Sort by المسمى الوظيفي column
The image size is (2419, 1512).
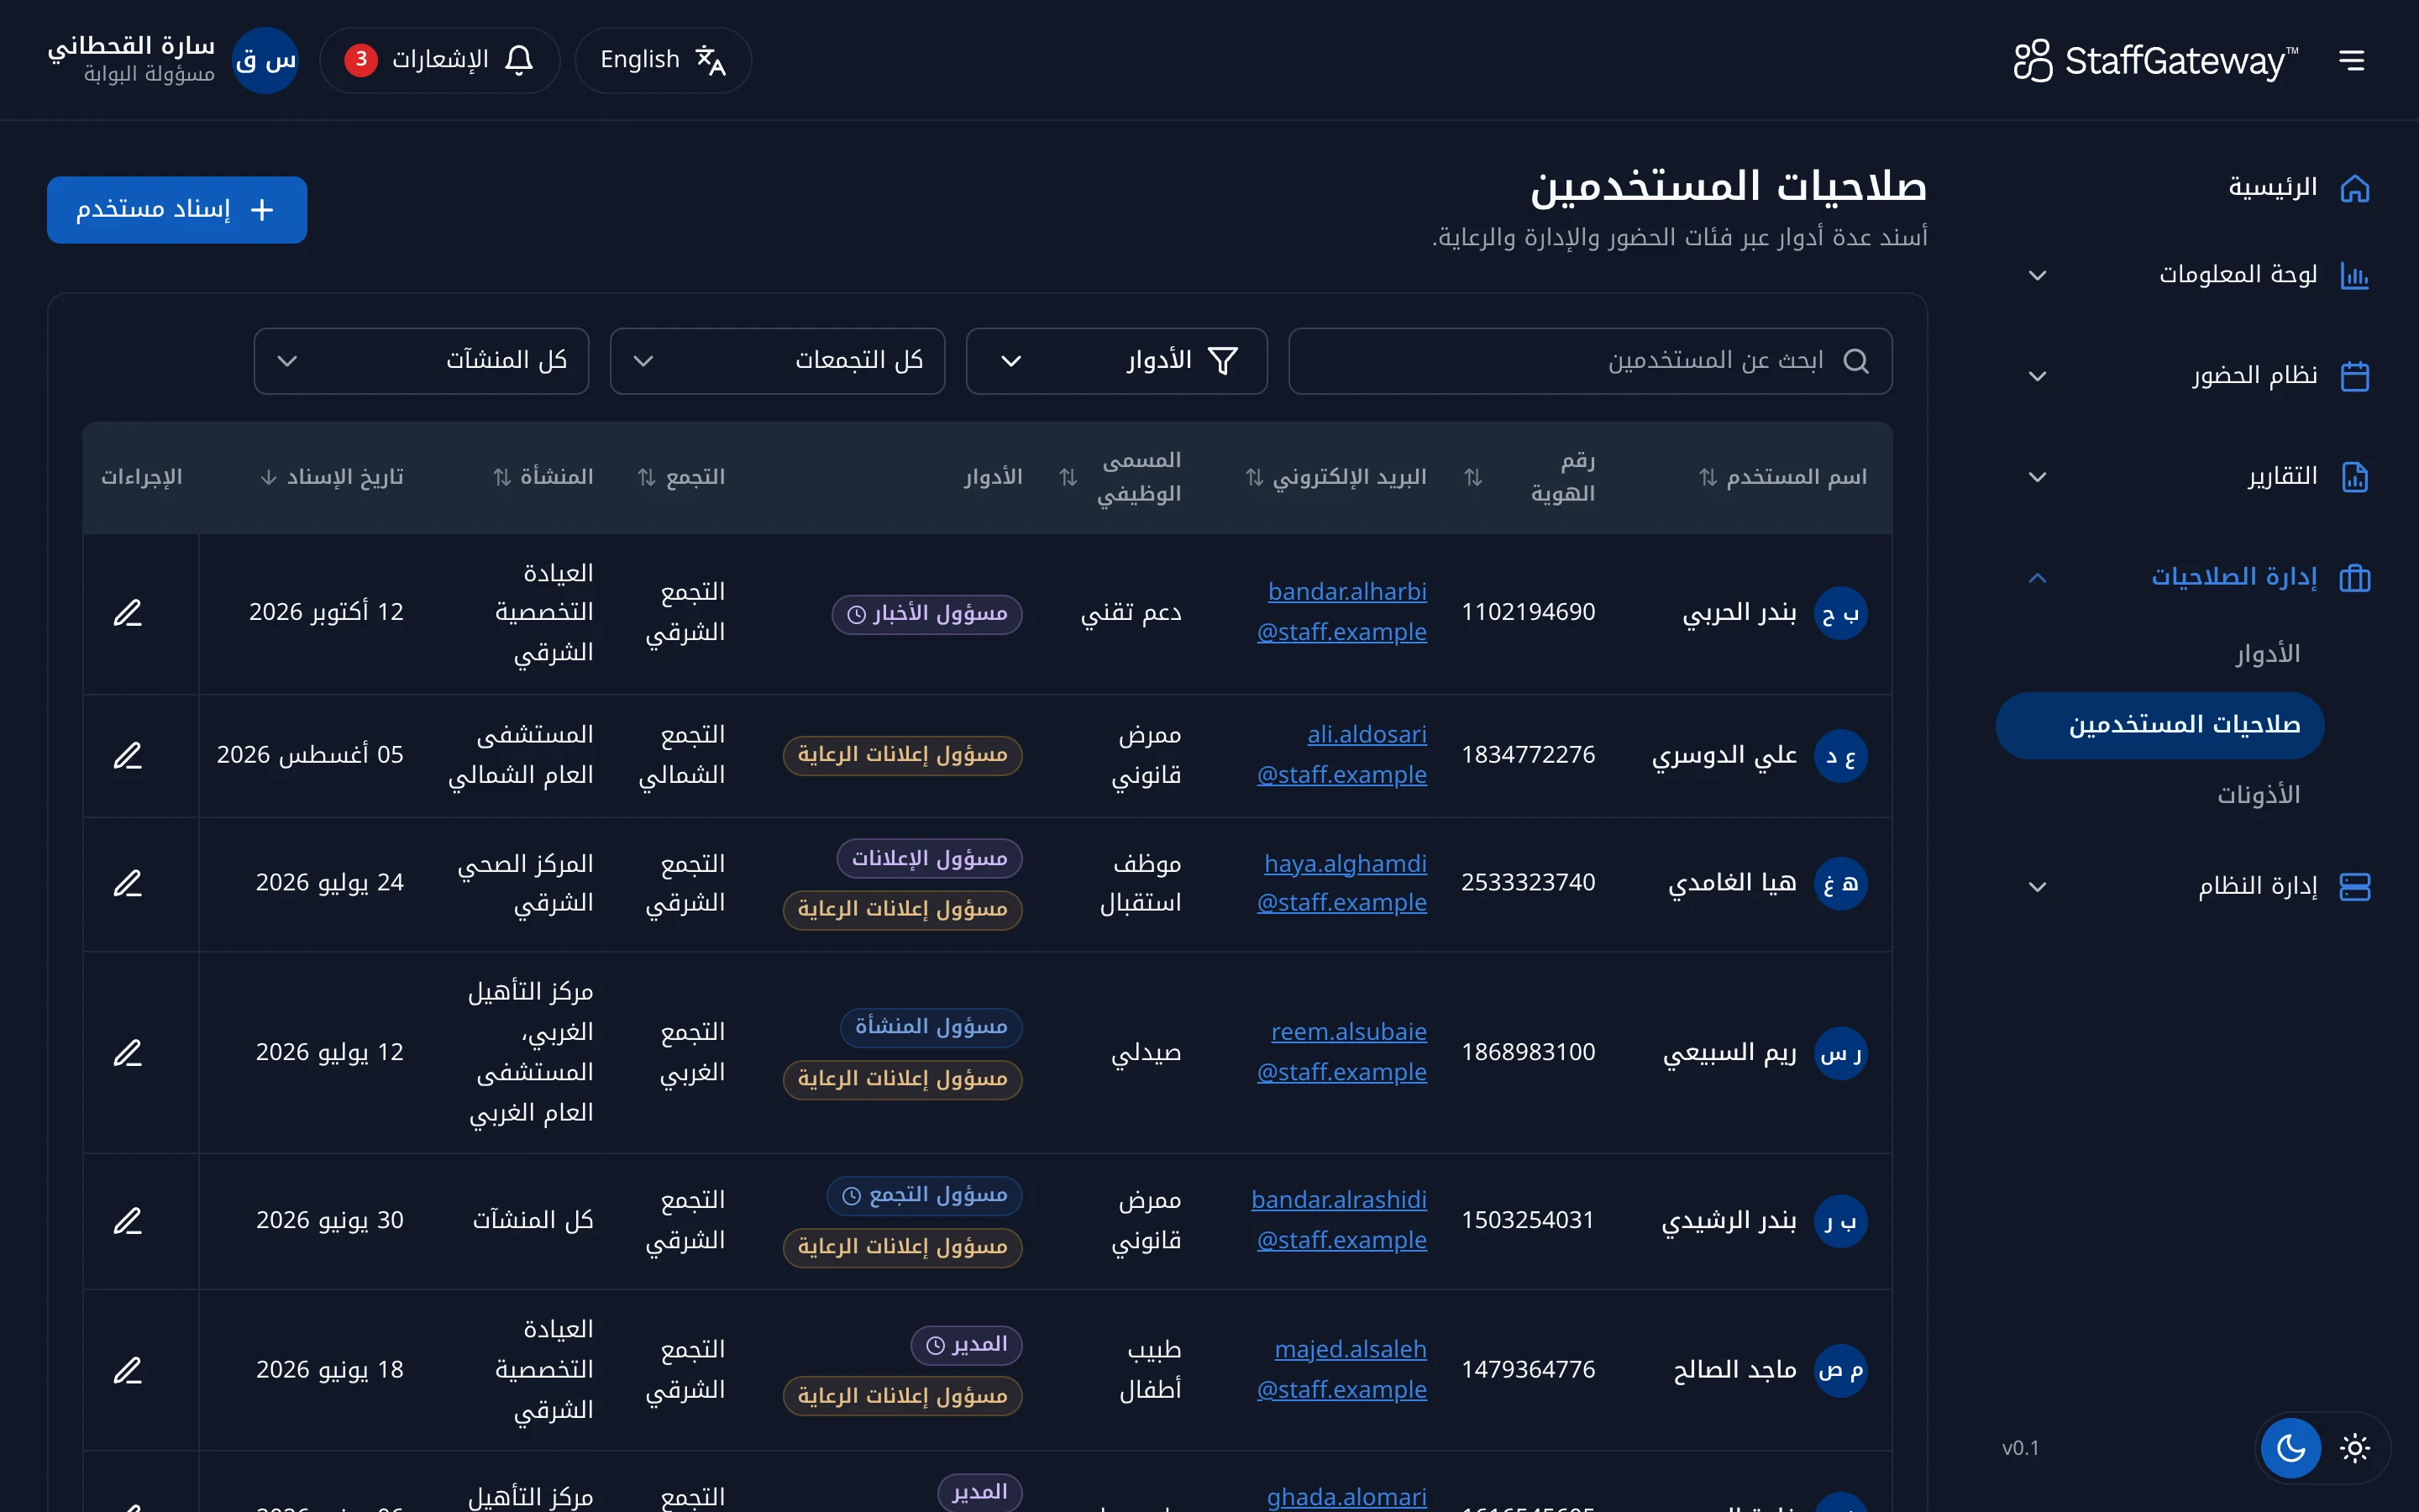coord(1120,477)
